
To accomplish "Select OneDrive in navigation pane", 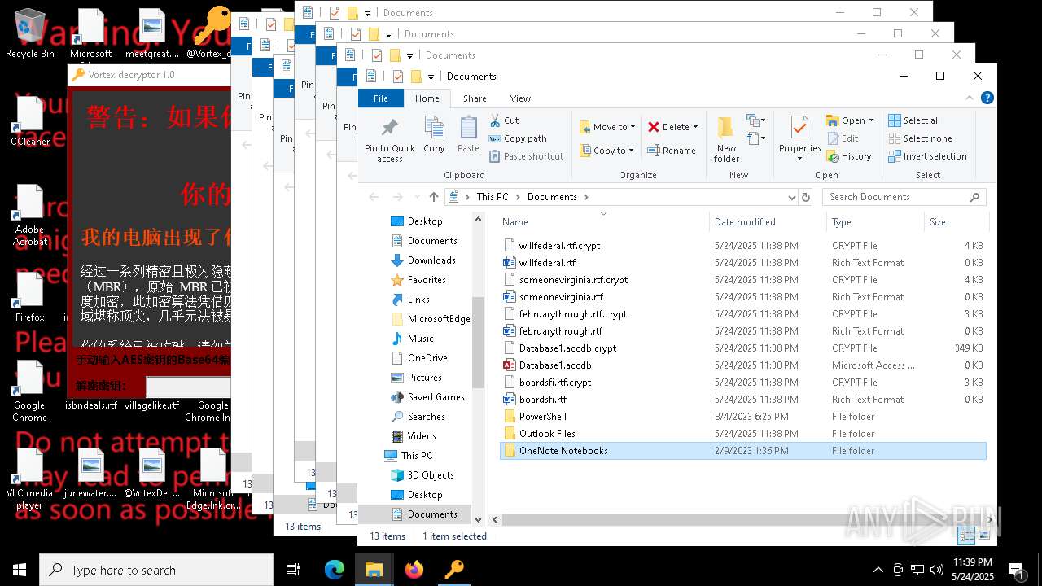I will click(x=427, y=358).
